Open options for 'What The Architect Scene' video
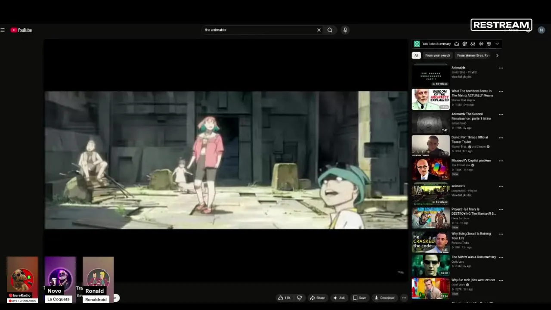Image resolution: width=551 pixels, height=310 pixels. pyautogui.click(x=501, y=91)
